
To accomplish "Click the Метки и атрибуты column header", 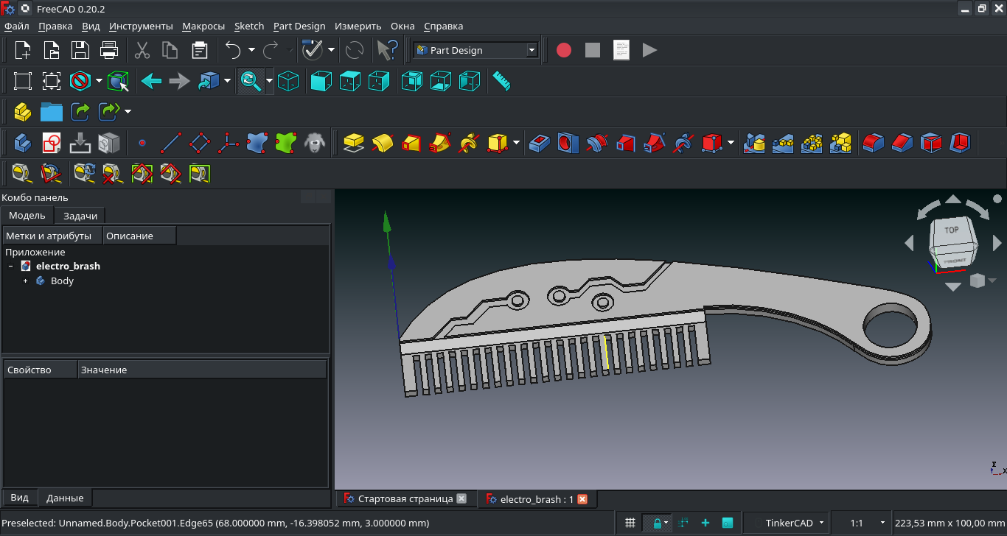I will pyautogui.click(x=52, y=236).
